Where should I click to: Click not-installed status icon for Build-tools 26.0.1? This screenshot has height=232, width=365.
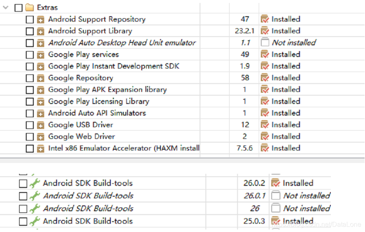coord(275,195)
